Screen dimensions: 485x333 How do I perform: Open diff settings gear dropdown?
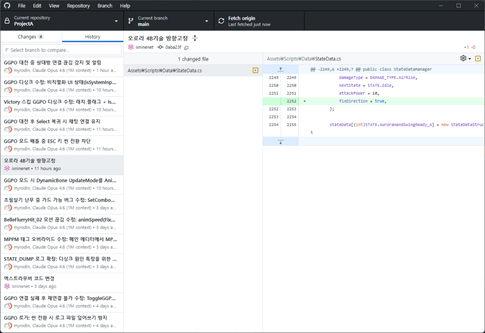click(x=465, y=59)
